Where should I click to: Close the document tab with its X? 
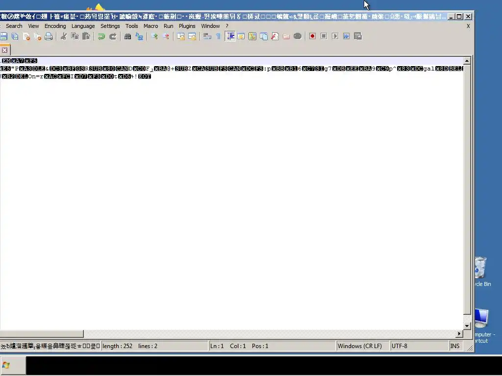(4, 50)
